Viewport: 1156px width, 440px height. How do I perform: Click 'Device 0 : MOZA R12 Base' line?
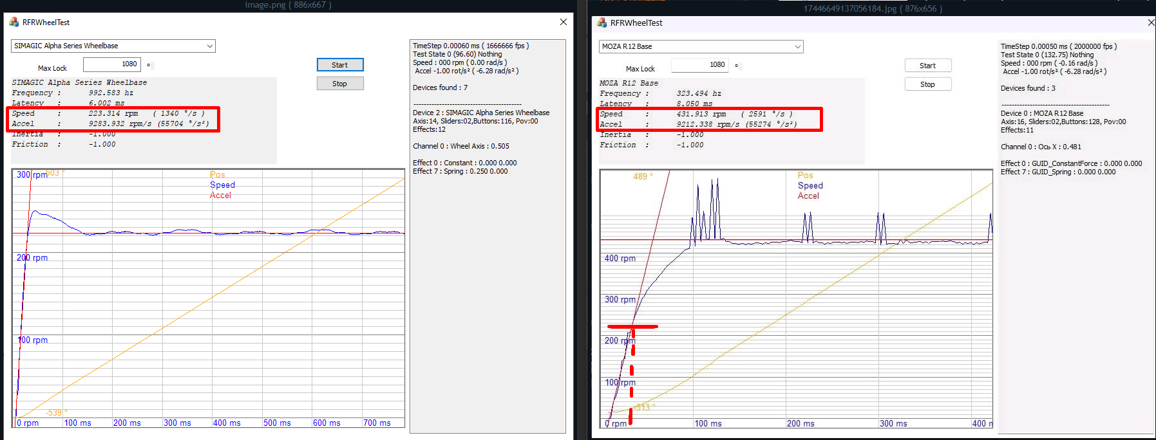click(x=1042, y=113)
